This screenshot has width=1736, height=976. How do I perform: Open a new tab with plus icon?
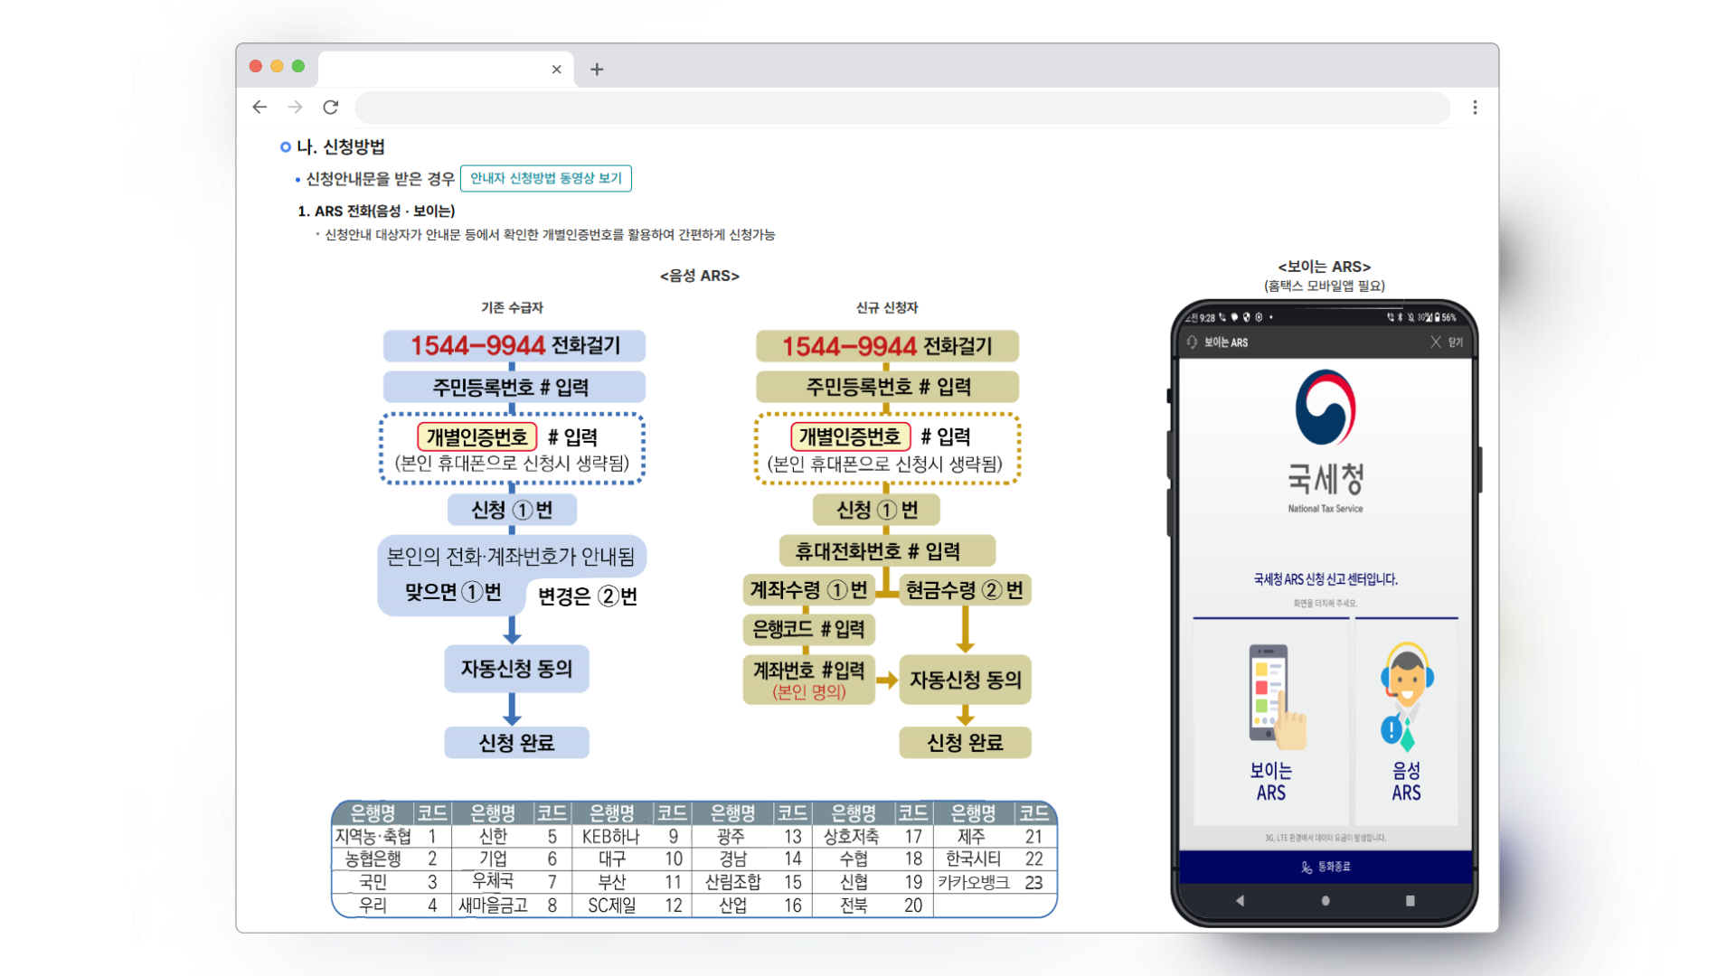point(597,70)
